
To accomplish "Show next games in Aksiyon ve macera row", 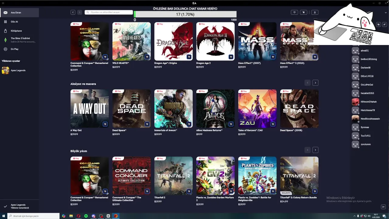I will tap(315, 83).
